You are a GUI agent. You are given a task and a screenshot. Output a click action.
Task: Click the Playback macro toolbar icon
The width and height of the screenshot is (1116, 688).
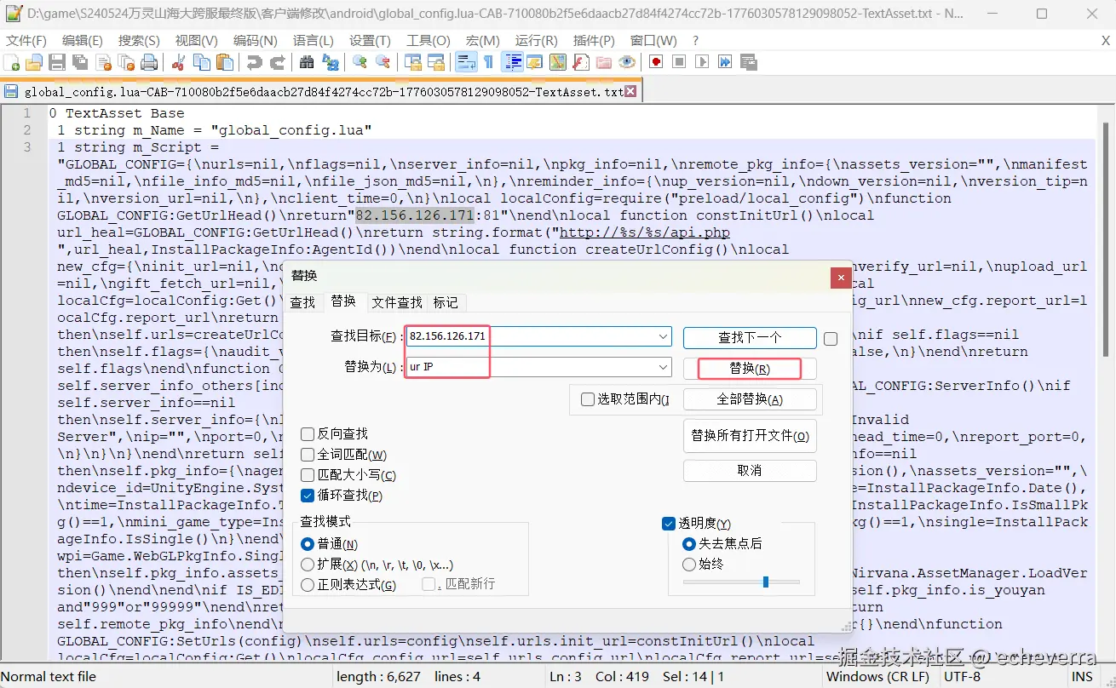tap(702, 62)
